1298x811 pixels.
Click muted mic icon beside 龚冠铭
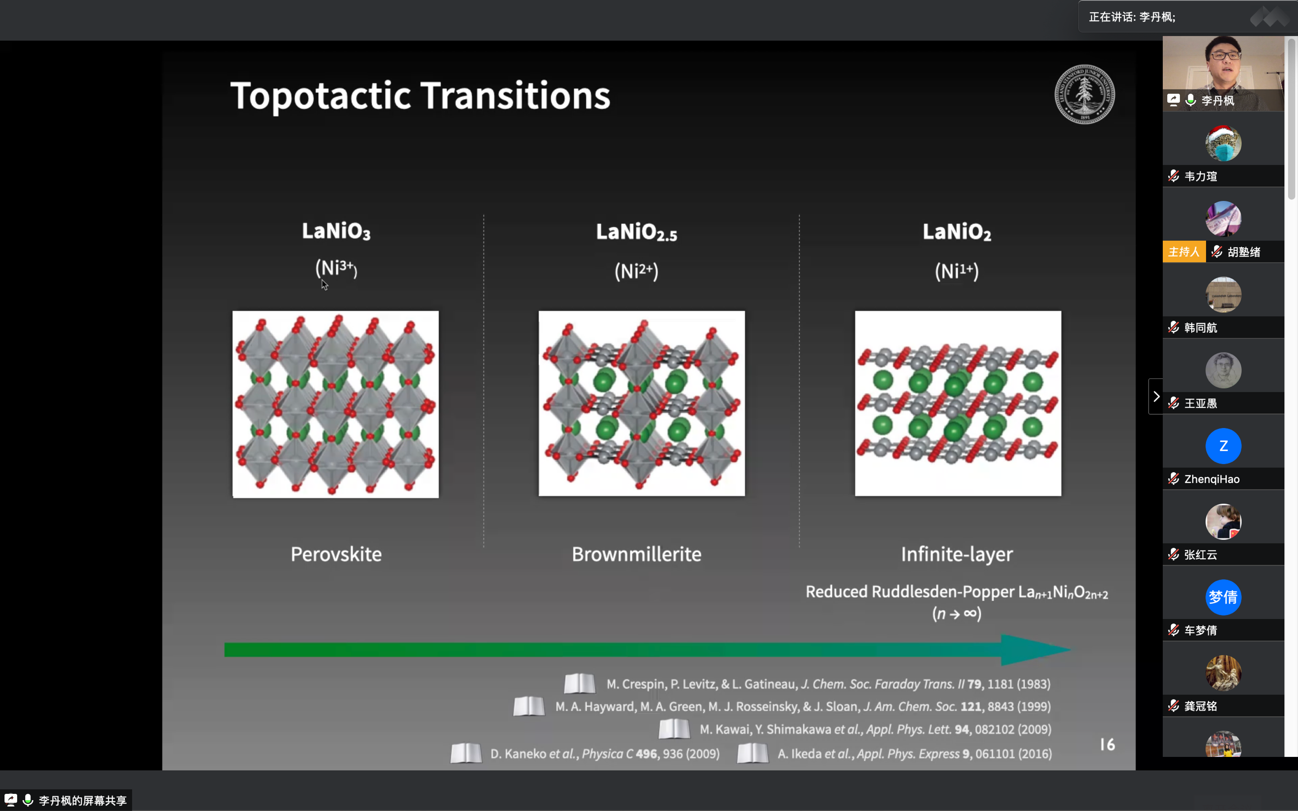point(1174,705)
